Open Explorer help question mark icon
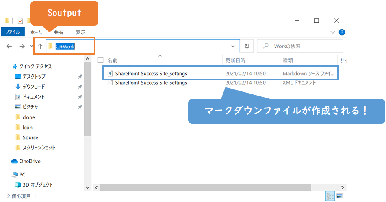386x202 pixels. [x=342, y=32]
